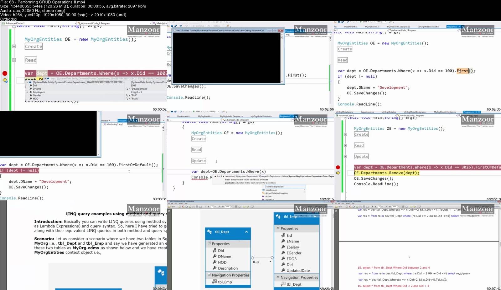Collapse tbl_Emp Navigation Properties section
The image size is (501, 290).
click(x=278, y=277)
